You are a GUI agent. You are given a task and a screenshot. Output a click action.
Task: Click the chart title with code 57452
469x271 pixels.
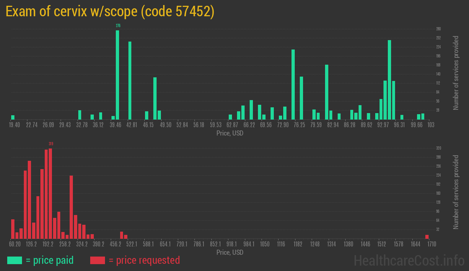[110, 12]
